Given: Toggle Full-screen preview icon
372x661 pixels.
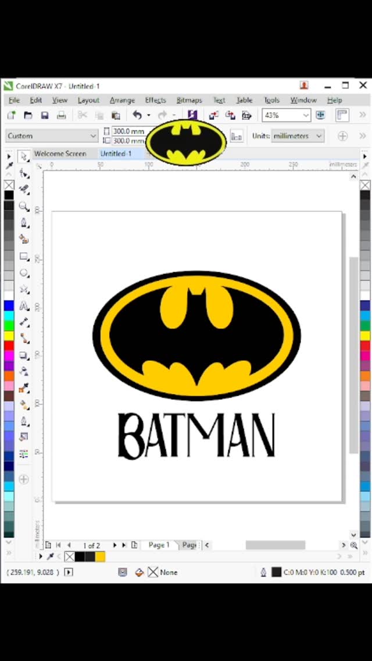Looking at the screenshot, I should click(320, 115).
